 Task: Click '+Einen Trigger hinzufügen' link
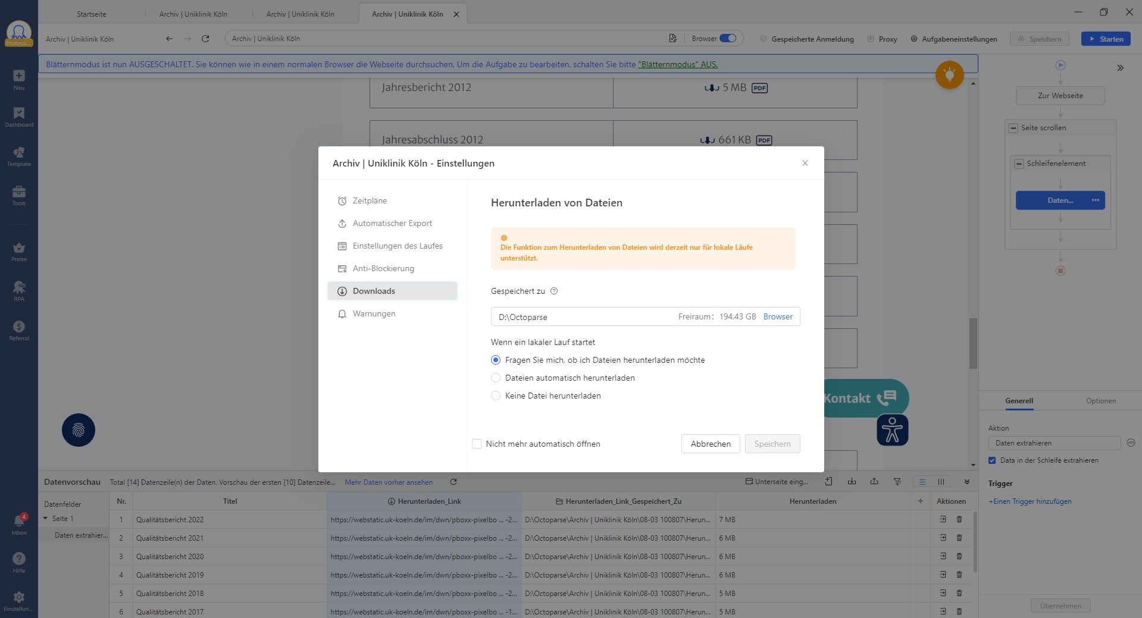(1030, 501)
